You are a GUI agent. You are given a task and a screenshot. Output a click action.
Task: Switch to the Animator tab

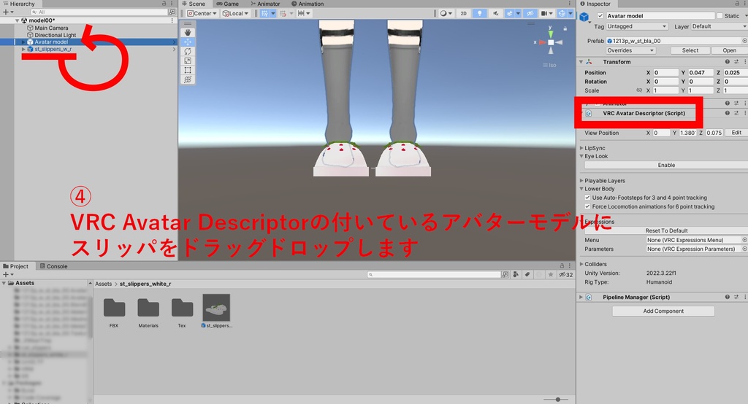coord(265,4)
